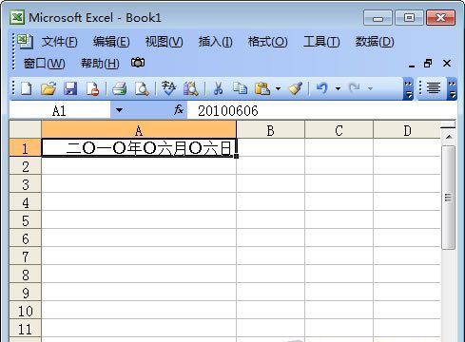Open the 窗口(W) menu
Viewport: 465px width, 342px height.
point(45,64)
